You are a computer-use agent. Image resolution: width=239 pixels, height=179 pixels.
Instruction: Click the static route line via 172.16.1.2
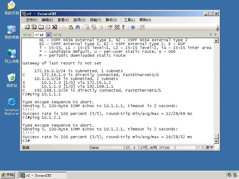tap(67, 83)
